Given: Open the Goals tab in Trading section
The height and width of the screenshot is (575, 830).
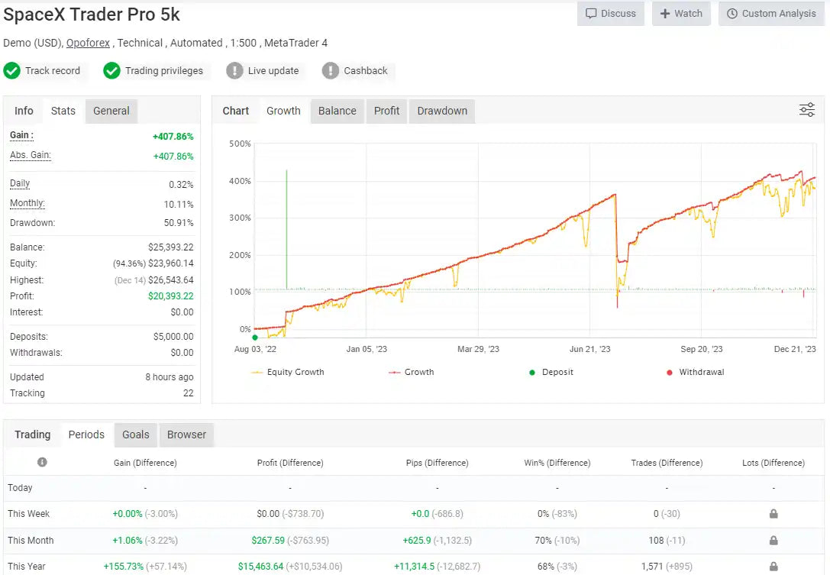Looking at the screenshot, I should (x=136, y=434).
